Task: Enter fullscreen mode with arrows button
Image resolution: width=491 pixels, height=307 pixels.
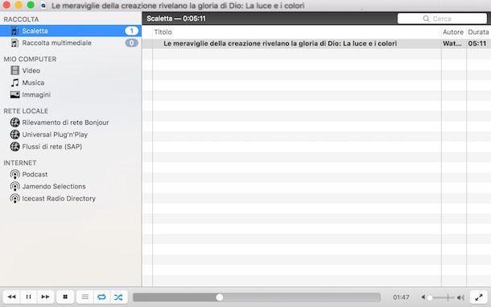Action: 479,297
